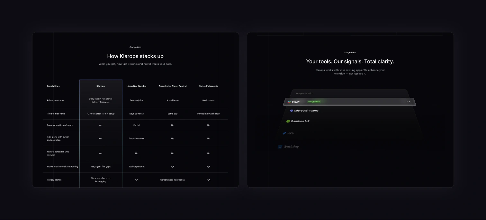
Task: Click the 'Partial' cell
Action: coord(137,125)
